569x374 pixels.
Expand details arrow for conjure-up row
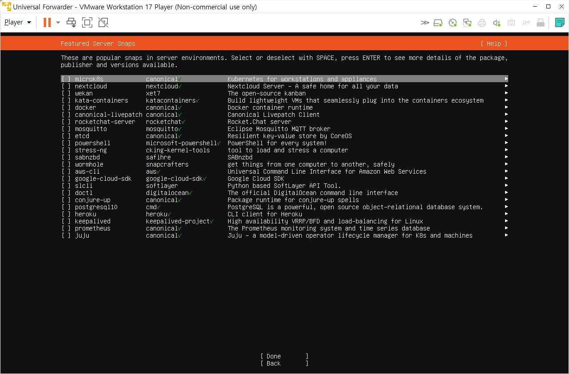(506, 200)
